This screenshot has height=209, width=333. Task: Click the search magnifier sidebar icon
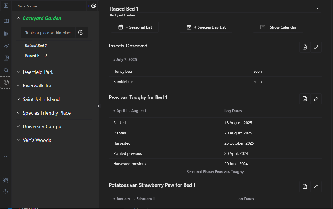(x=6, y=70)
